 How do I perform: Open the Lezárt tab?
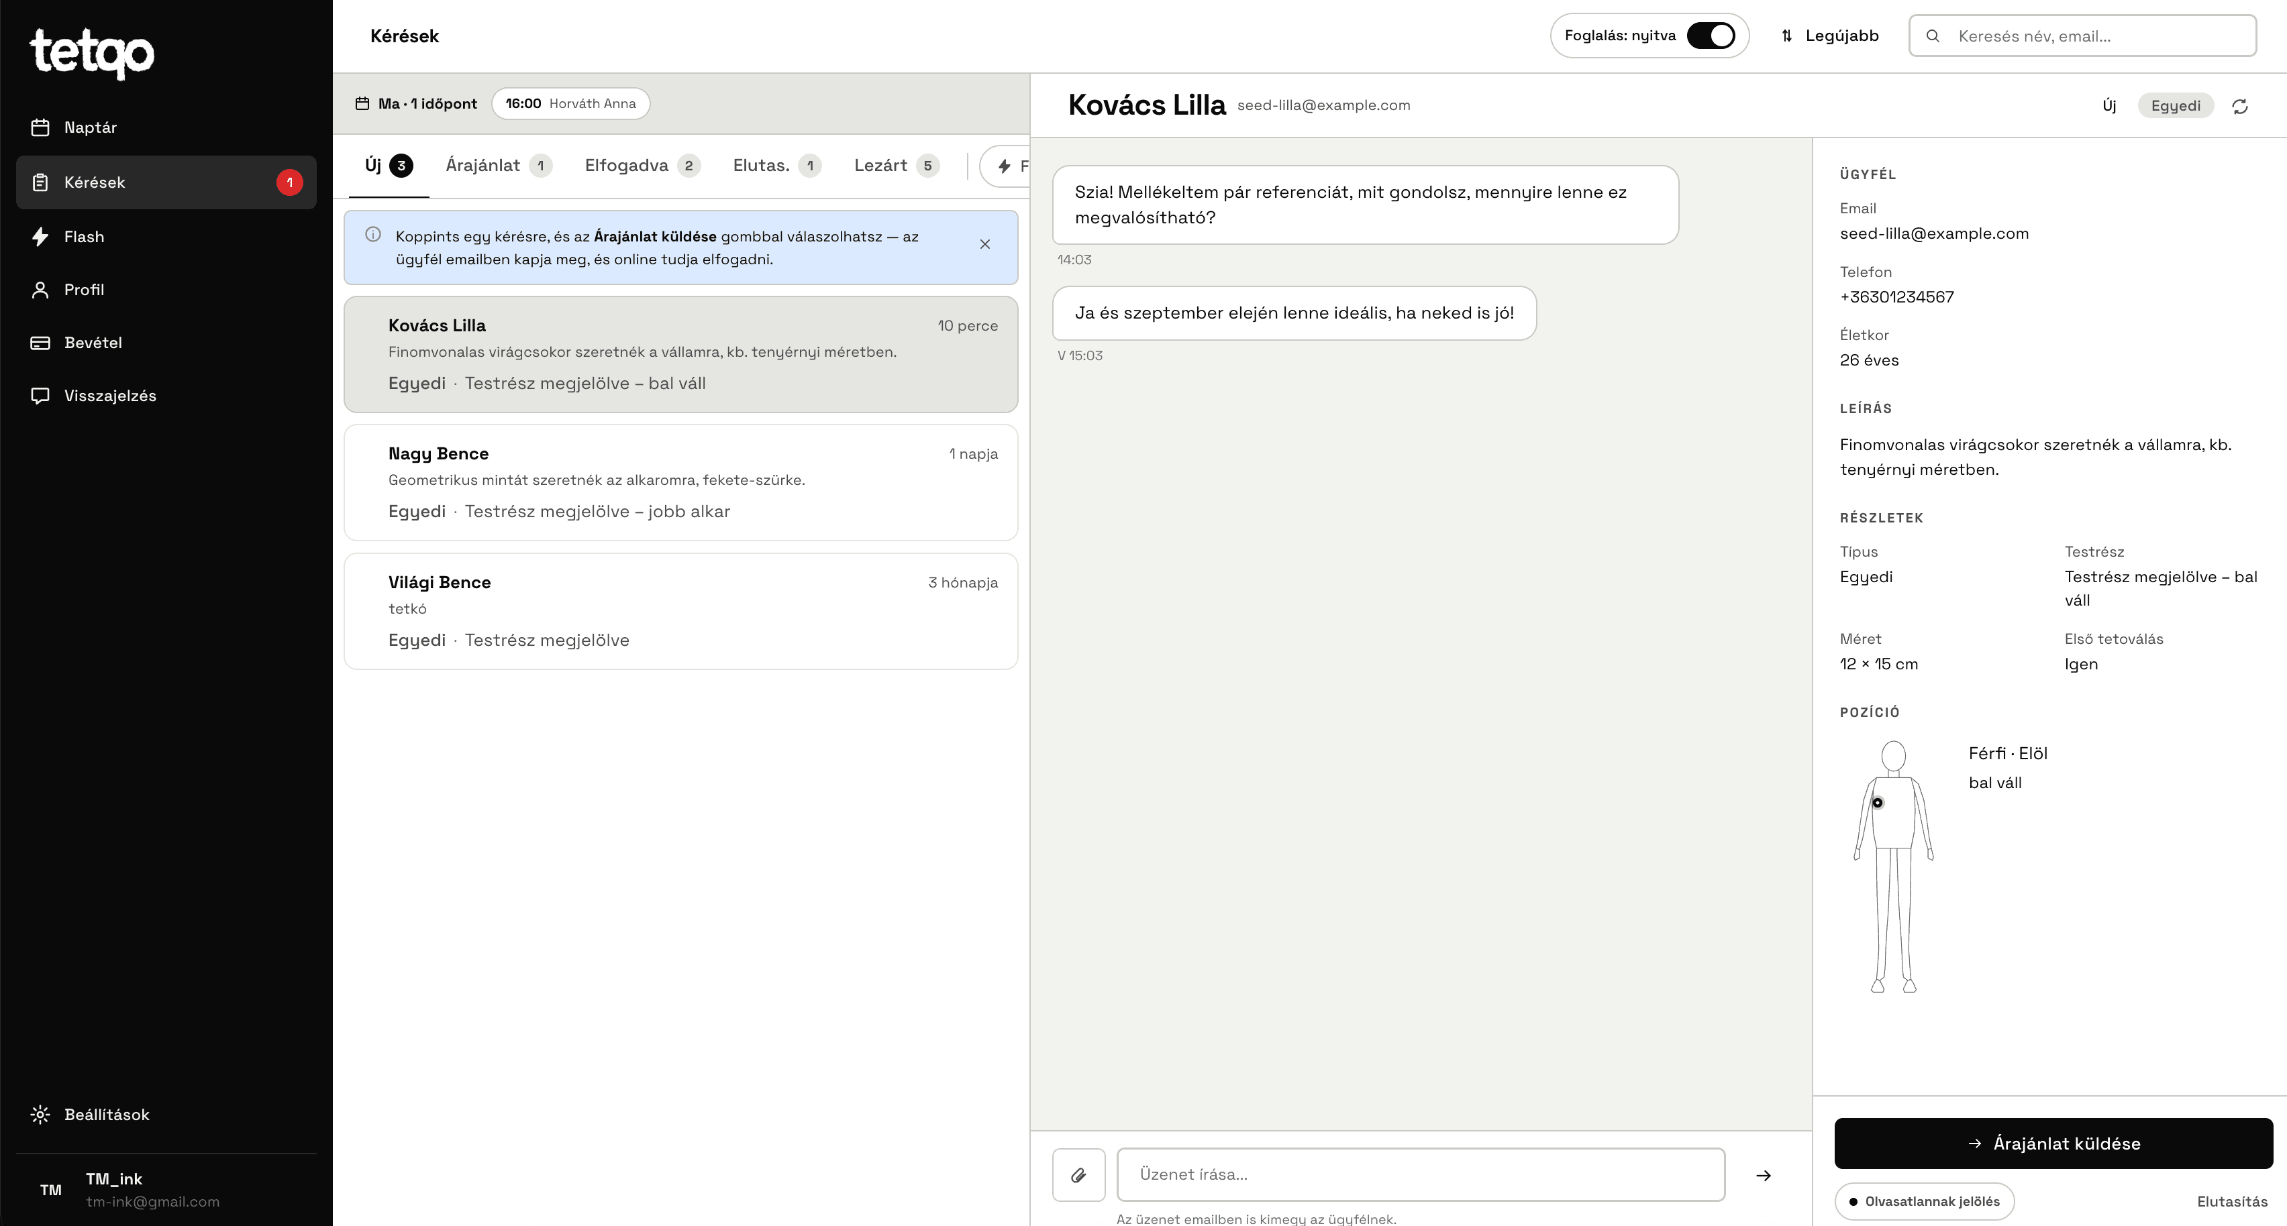click(896, 165)
